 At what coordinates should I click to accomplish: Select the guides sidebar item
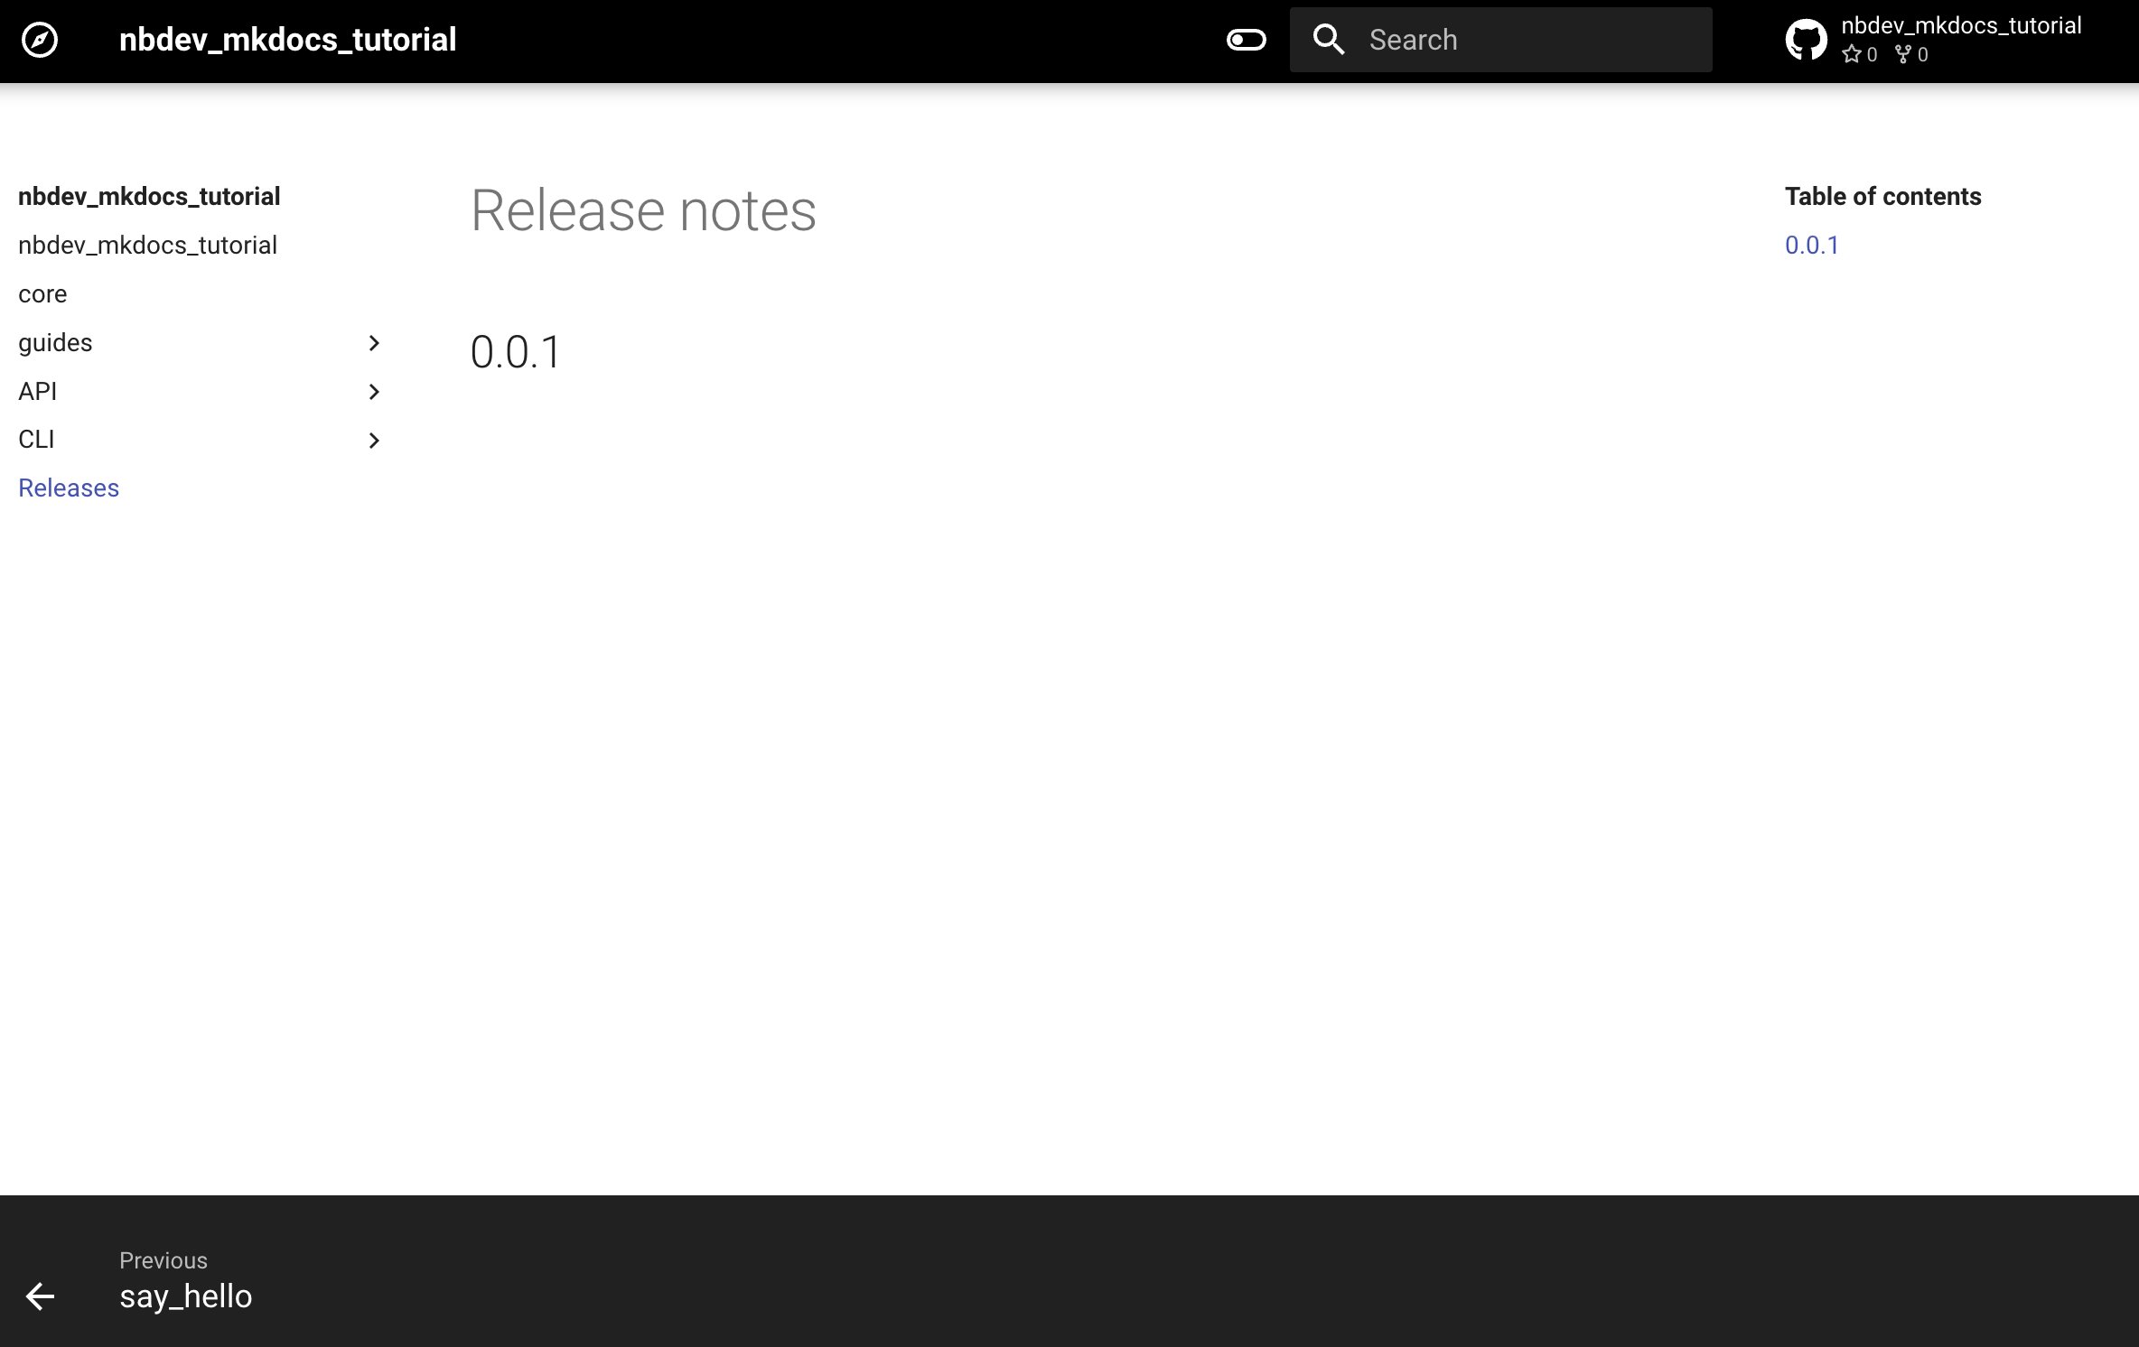(x=55, y=343)
